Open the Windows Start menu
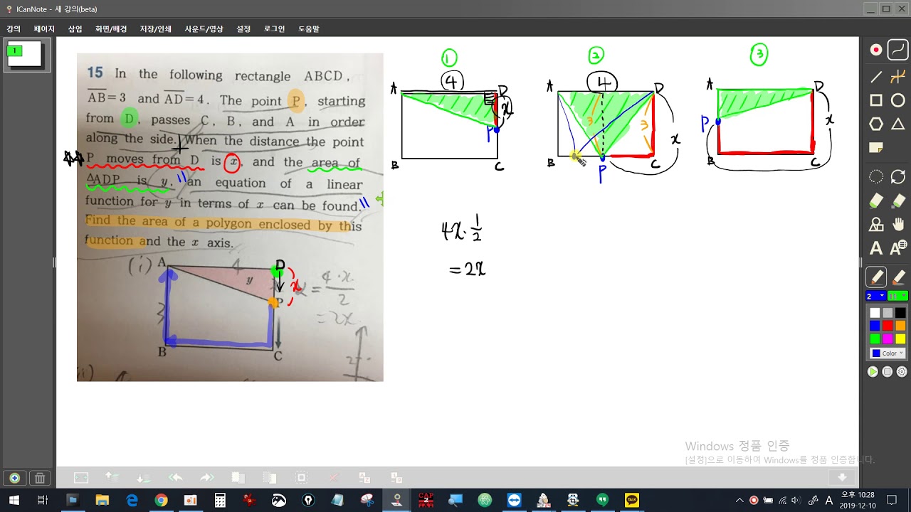This screenshot has height=512, width=911. (14, 501)
